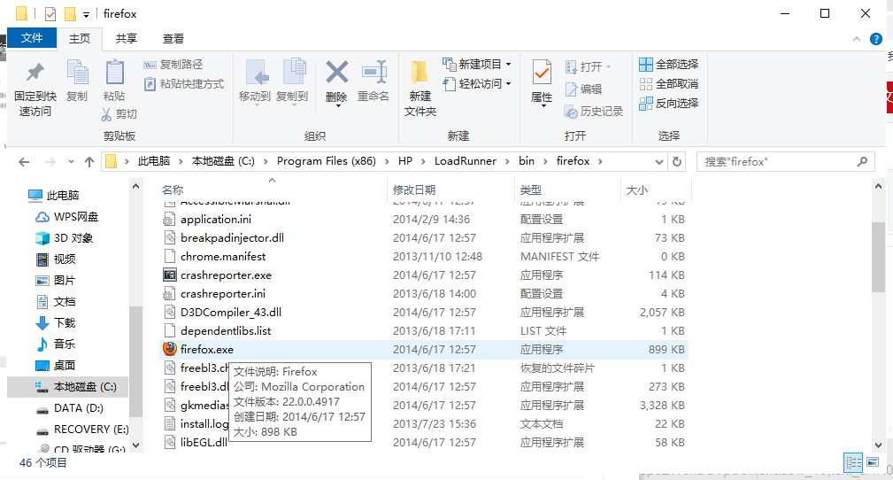Click the Copy (复制) ribbon icon
This screenshot has height=480, width=893.
coord(78,73)
